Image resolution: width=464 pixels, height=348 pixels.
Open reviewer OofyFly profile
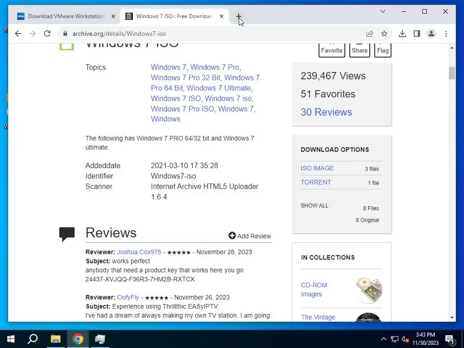click(128, 297)
